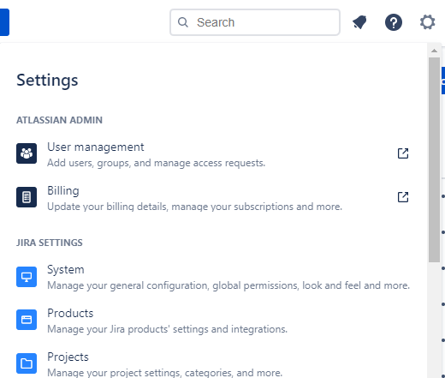Open the help question mark menu
The width and height of the screenshot is (445, 378).
394,22
